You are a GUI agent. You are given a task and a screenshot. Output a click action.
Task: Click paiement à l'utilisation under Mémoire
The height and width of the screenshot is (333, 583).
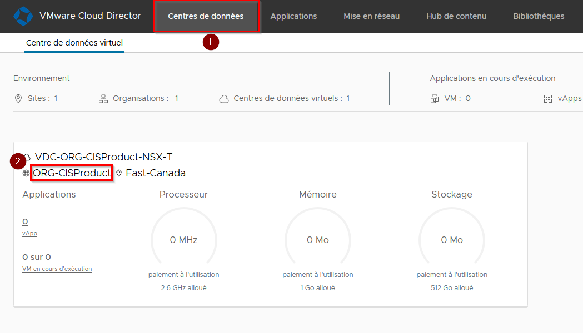[317, 274]
